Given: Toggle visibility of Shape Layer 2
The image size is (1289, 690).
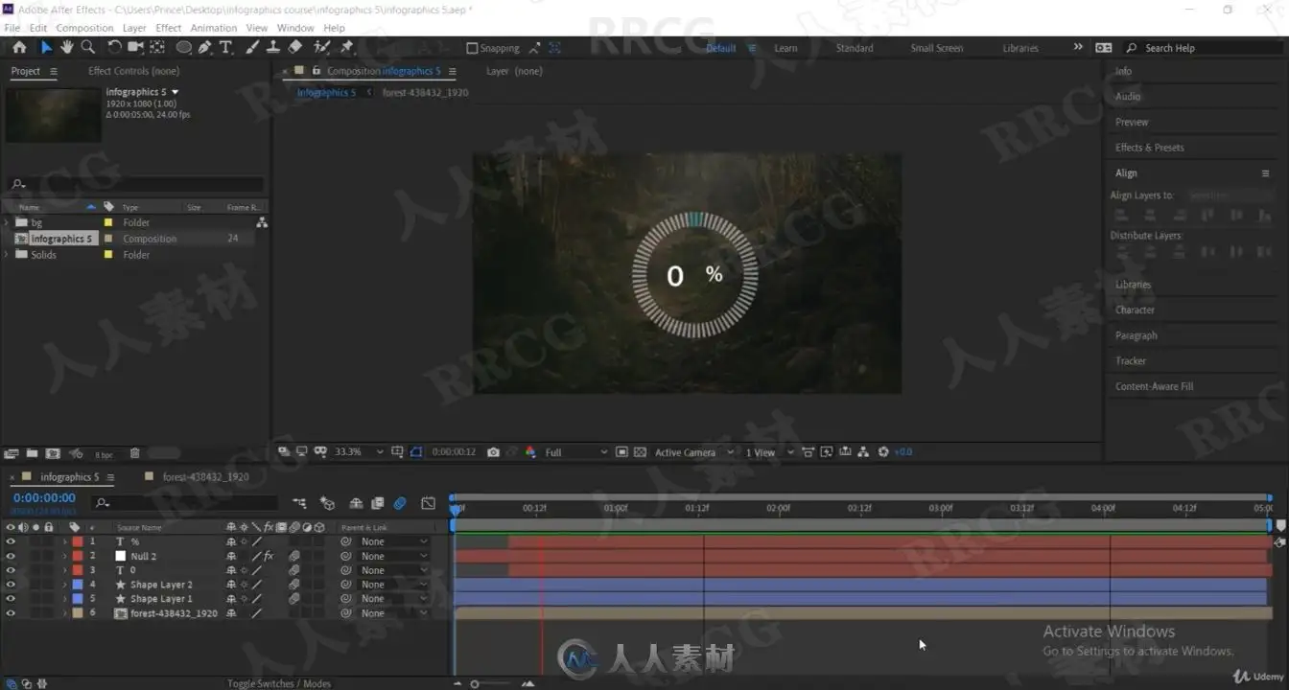Looking at the screenshot, I should [x=11, y=585].
